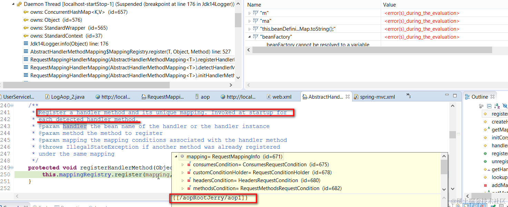This screenshot has height=207, width=508.
Task: Collapse the Daemon Thread tree node
Action: click(13, 4)
